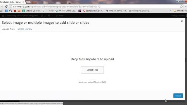Open the 360Reach Survey bookmark
The height and width of the screenshot is (105, 187).
click(x=93, y=11)
